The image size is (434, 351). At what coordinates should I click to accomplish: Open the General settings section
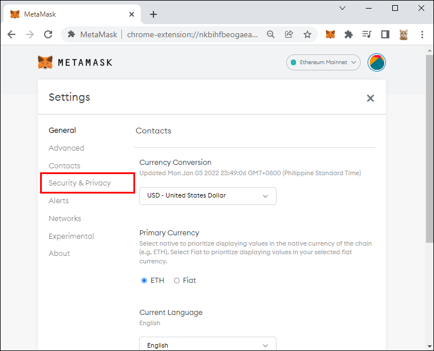(x=62, y=131)
